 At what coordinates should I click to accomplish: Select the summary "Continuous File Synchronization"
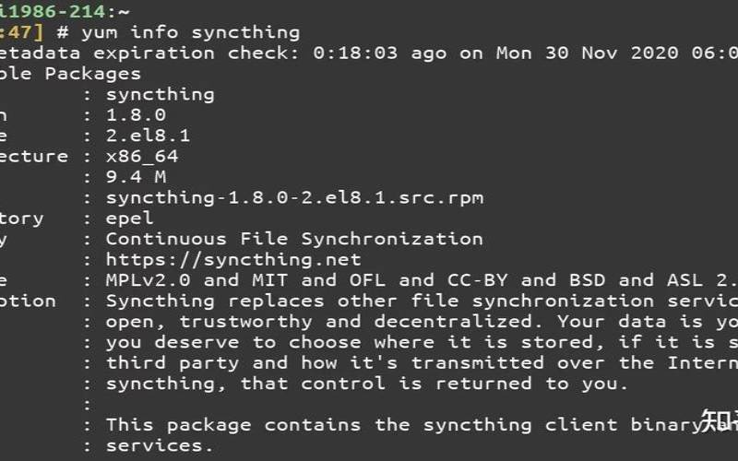[294, 239]
